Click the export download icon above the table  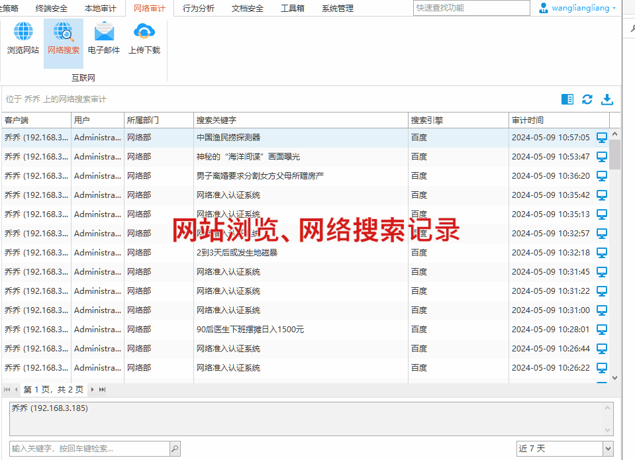click(607, 99)
